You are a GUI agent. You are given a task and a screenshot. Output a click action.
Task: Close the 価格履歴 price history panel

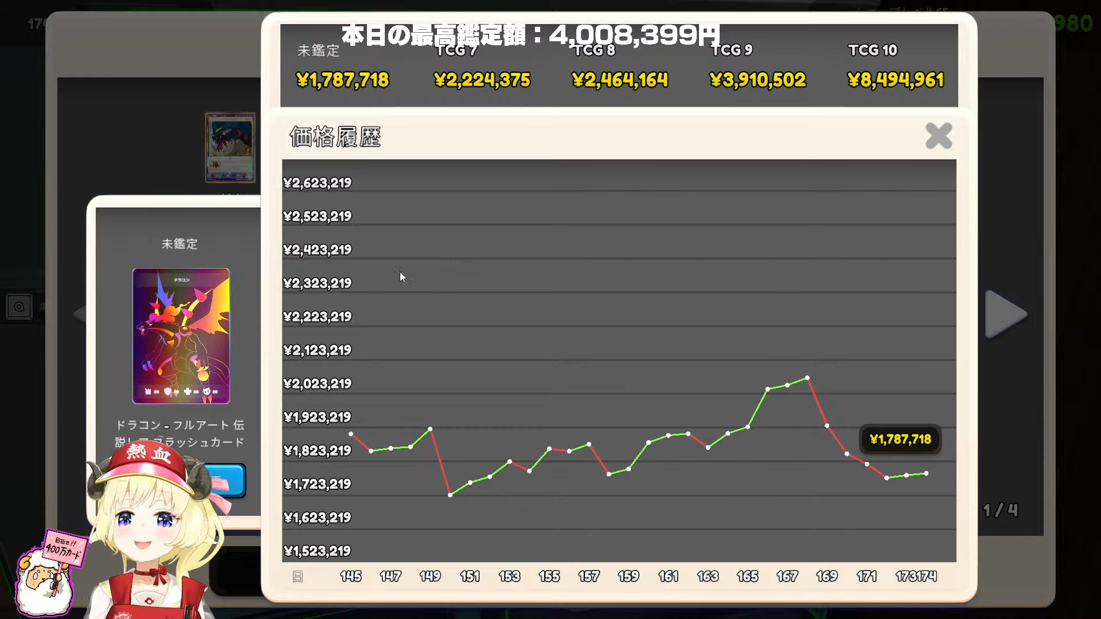tap(938, 136)
